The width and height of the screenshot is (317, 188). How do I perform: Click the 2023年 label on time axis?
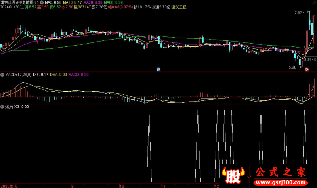click(x=7, y=186)
